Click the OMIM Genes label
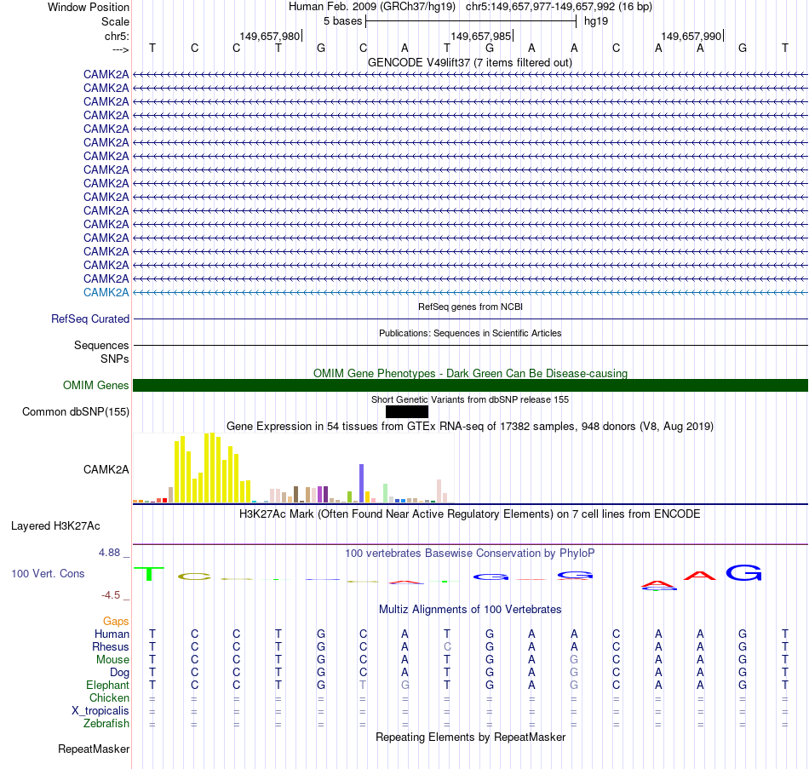This screenshot has height=769, width=809. tap(95, 385)
